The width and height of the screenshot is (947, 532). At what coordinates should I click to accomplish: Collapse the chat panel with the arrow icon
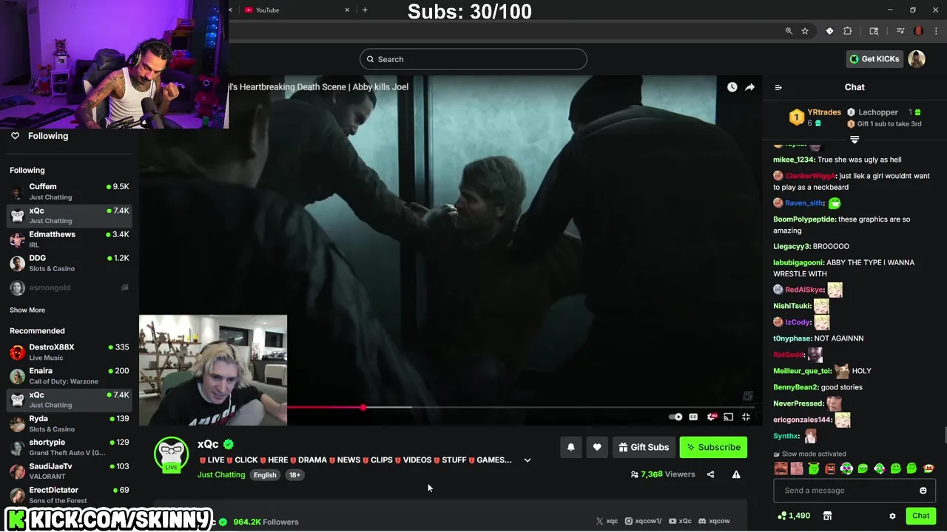click(x=778, y=87)
